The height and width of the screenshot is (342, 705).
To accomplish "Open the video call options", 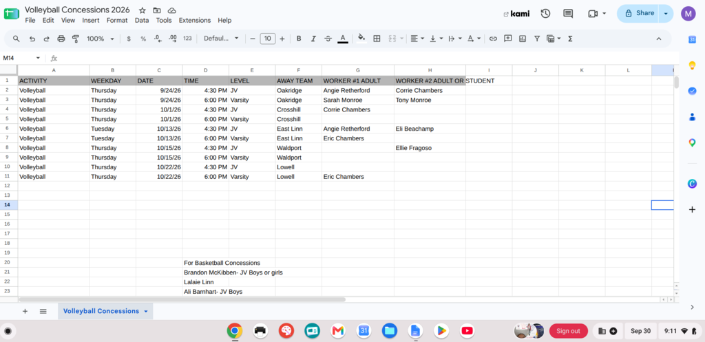I will [597, 14].
